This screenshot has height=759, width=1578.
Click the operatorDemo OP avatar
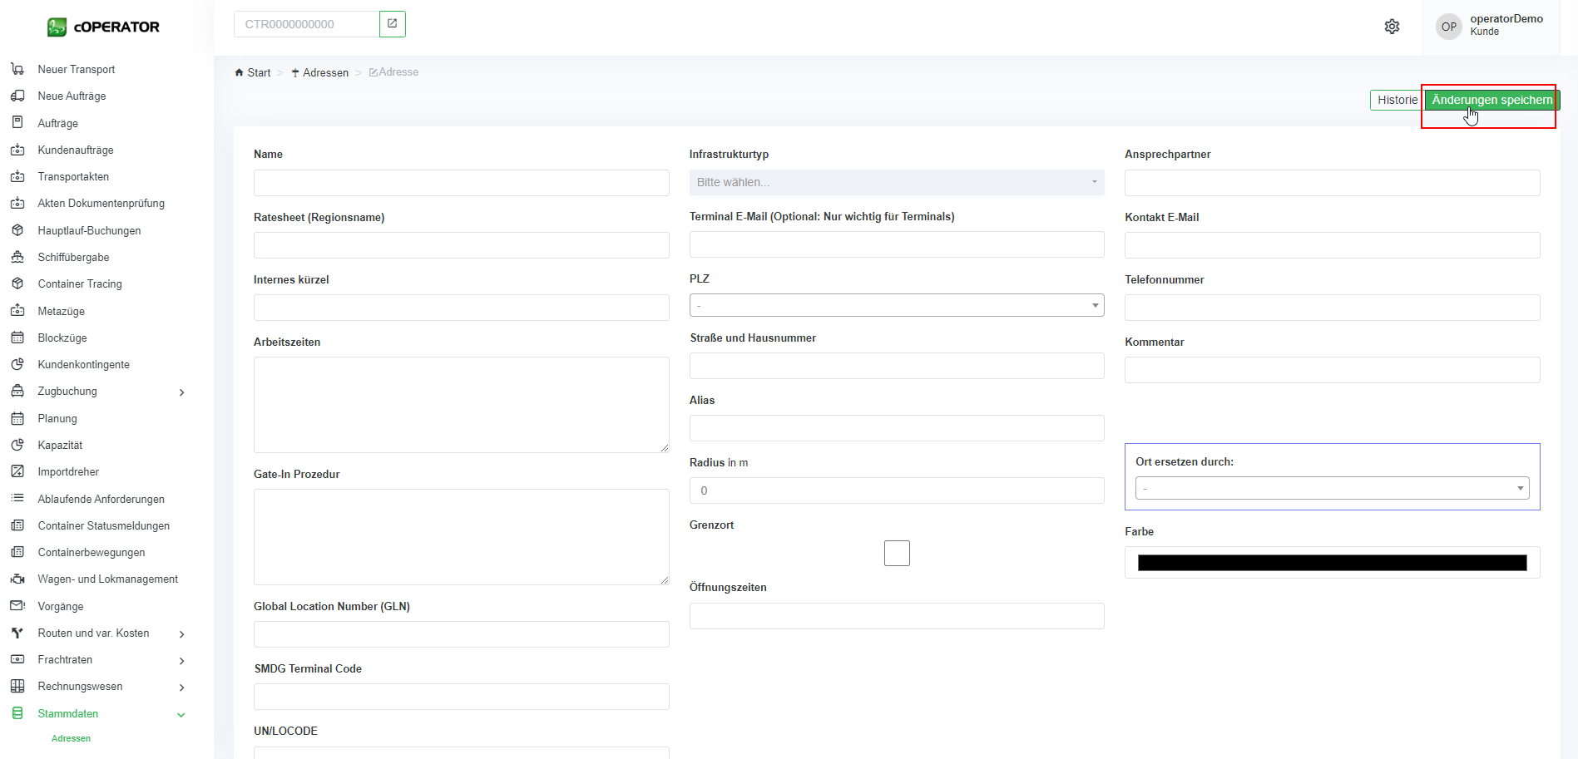1448,27
